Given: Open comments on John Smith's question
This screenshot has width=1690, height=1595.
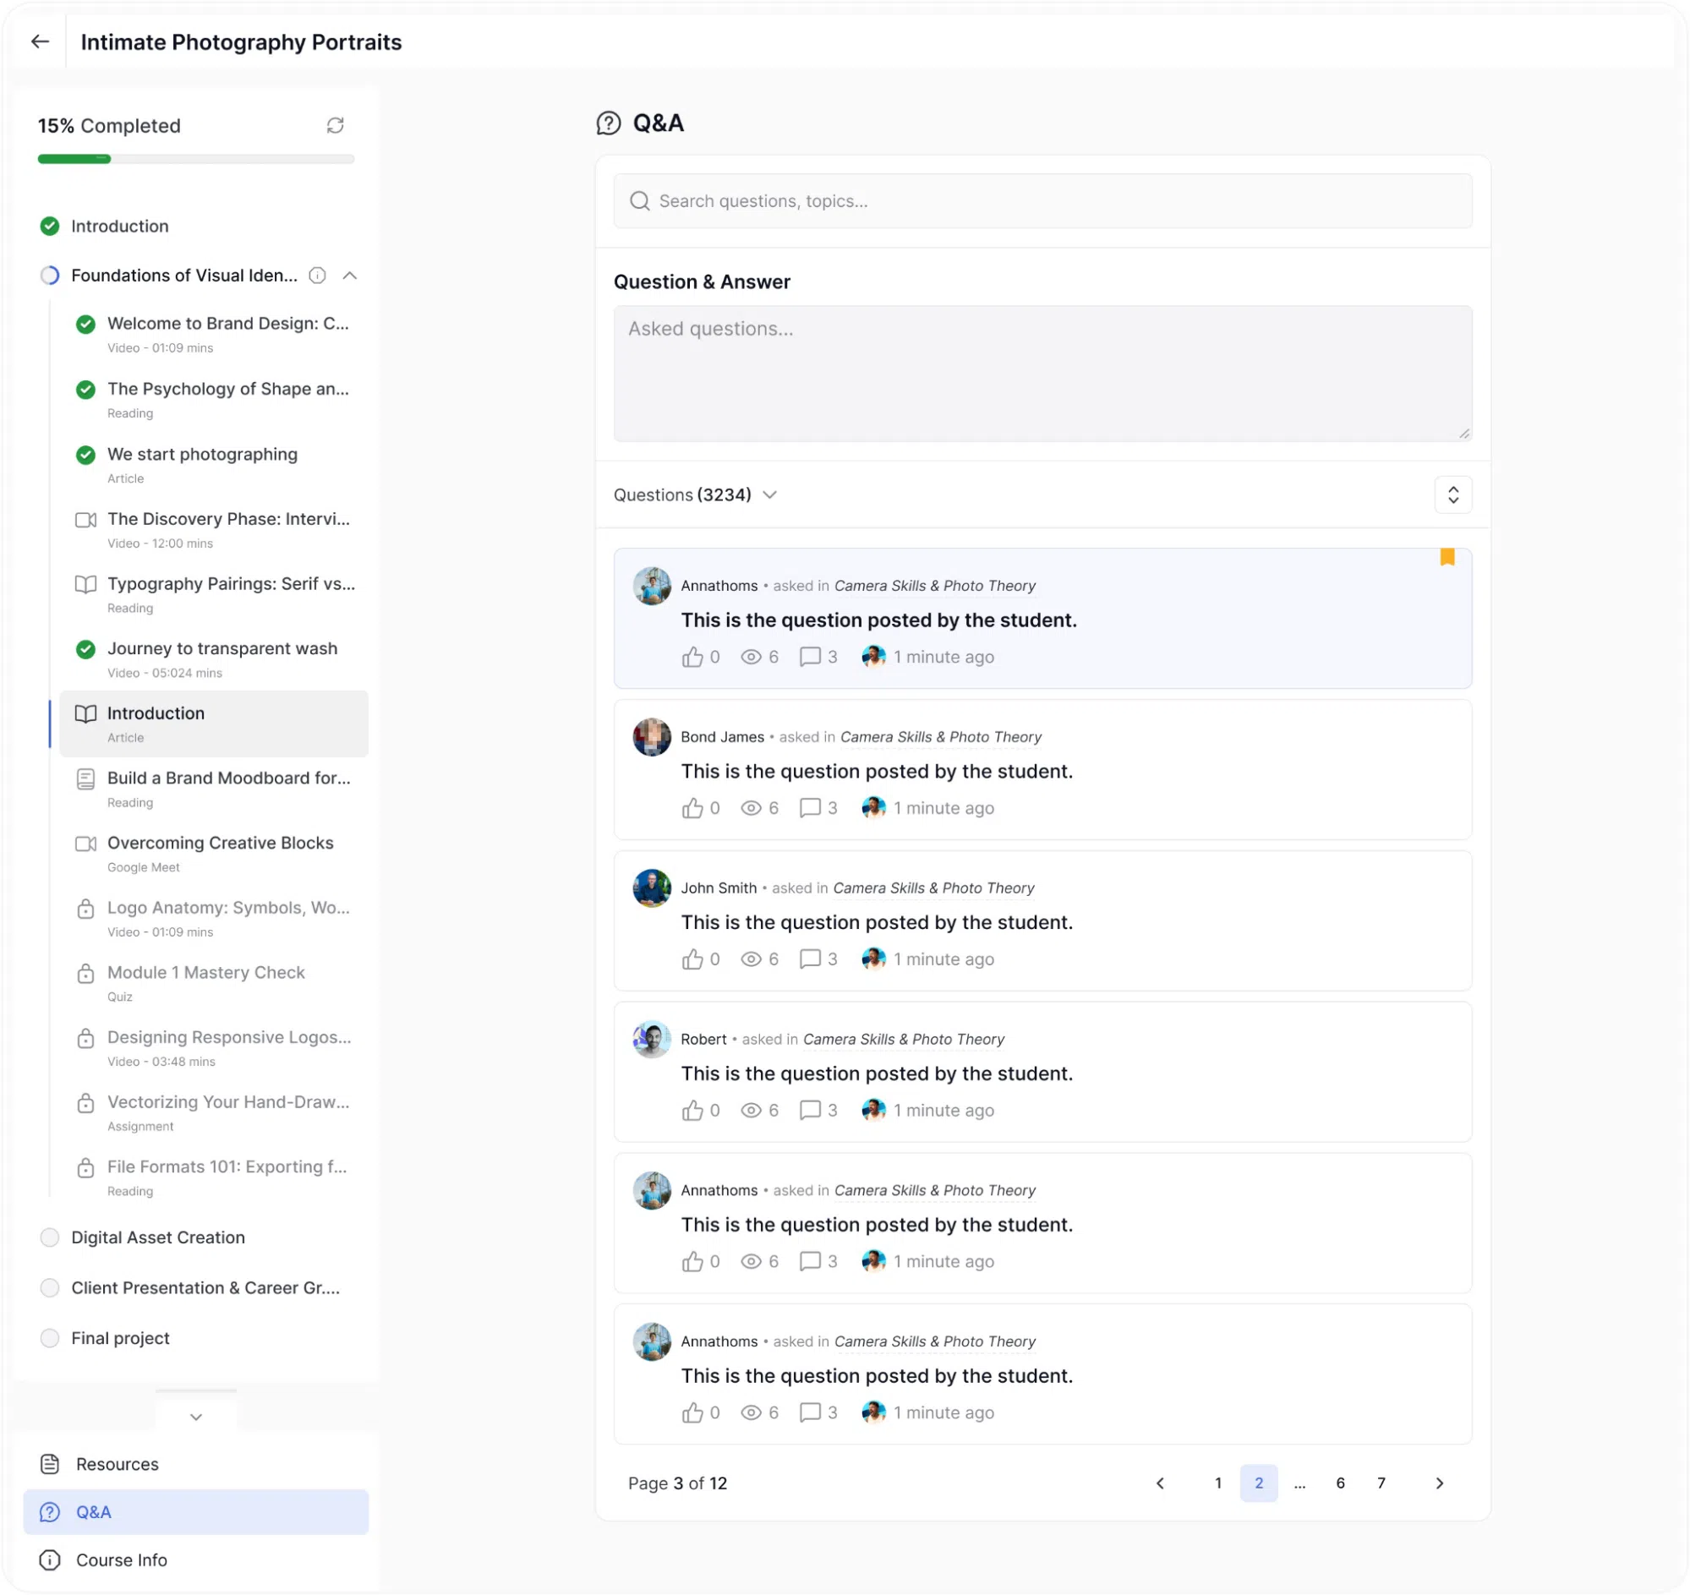Looking at the screenshot, I should (810, 959).
